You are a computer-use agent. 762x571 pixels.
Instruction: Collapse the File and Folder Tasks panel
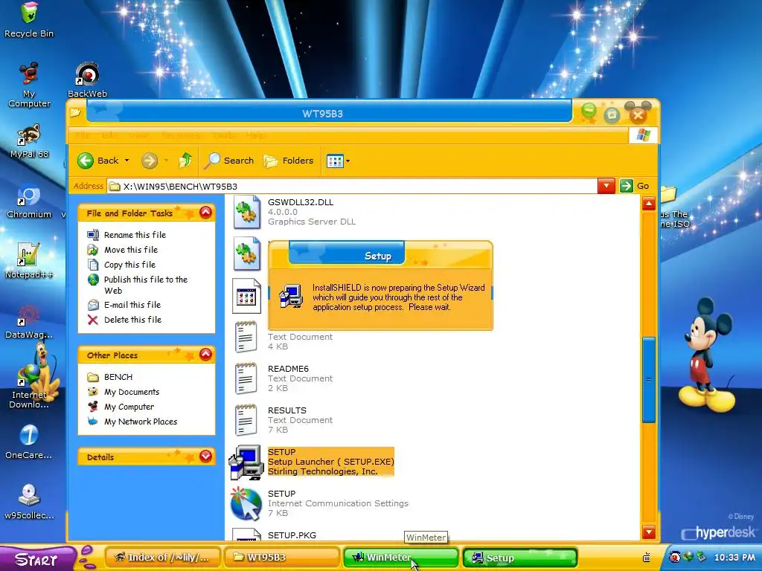205,213
